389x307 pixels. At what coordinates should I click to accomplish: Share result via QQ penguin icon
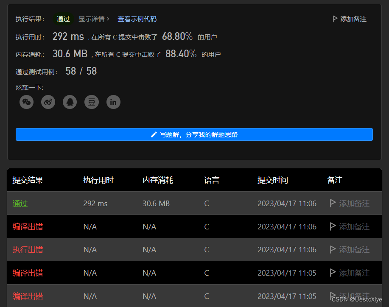click(x=70, y=102)
